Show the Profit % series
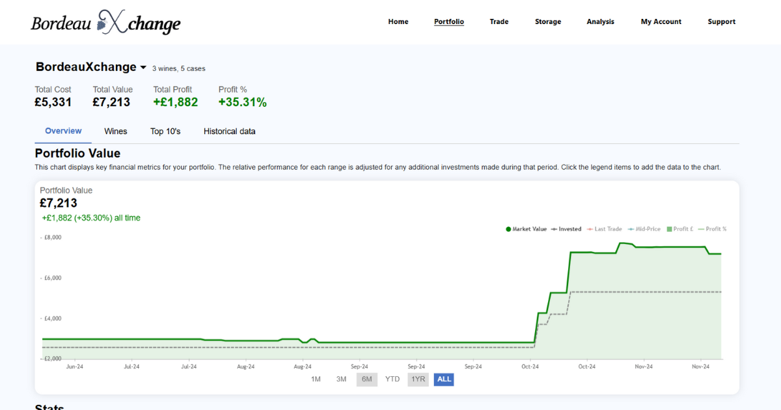Screen dimensions: 781x410 [x=712, y=229]
